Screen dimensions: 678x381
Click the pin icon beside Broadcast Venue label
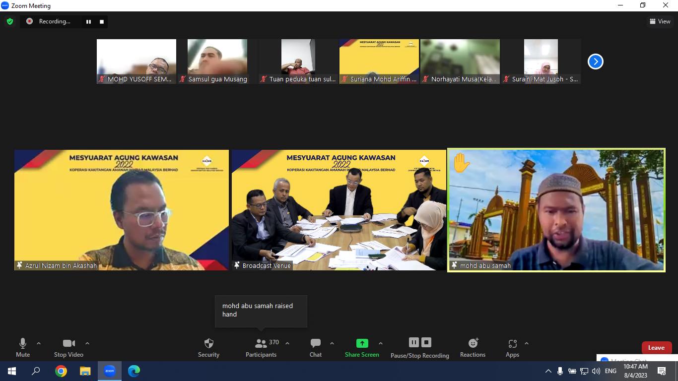(237, 265)
